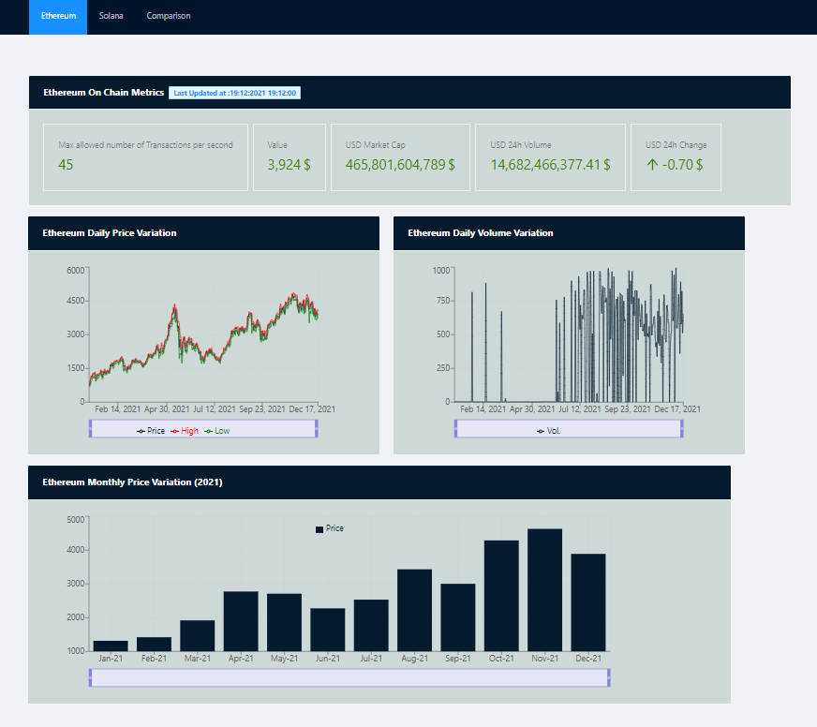Select the Ethereum tab
Screen dimensions: 817x727
click(x=57, y=17)
